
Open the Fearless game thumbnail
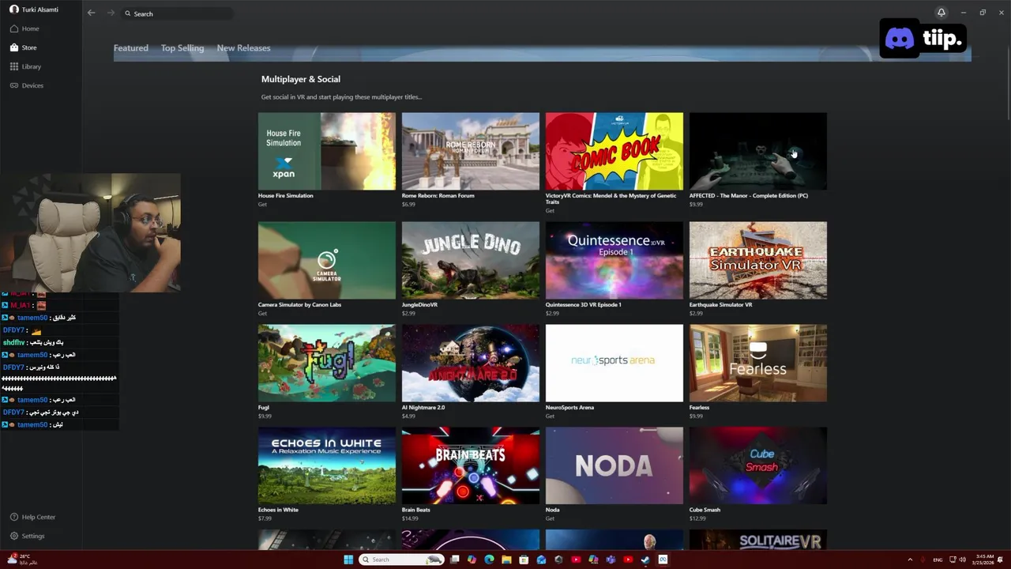point(758,363)
